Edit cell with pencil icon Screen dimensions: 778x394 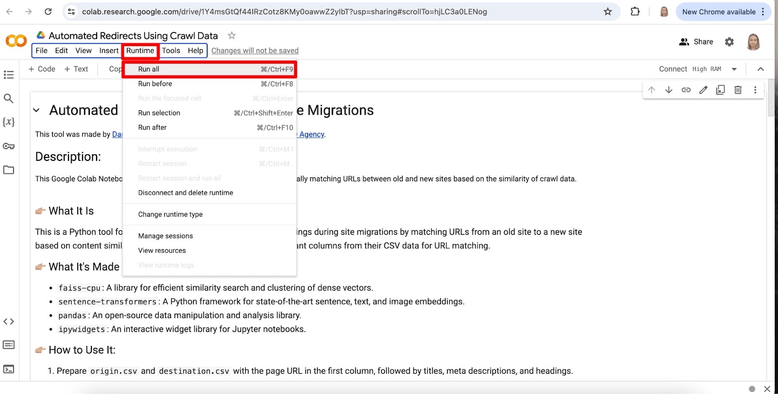703,90
